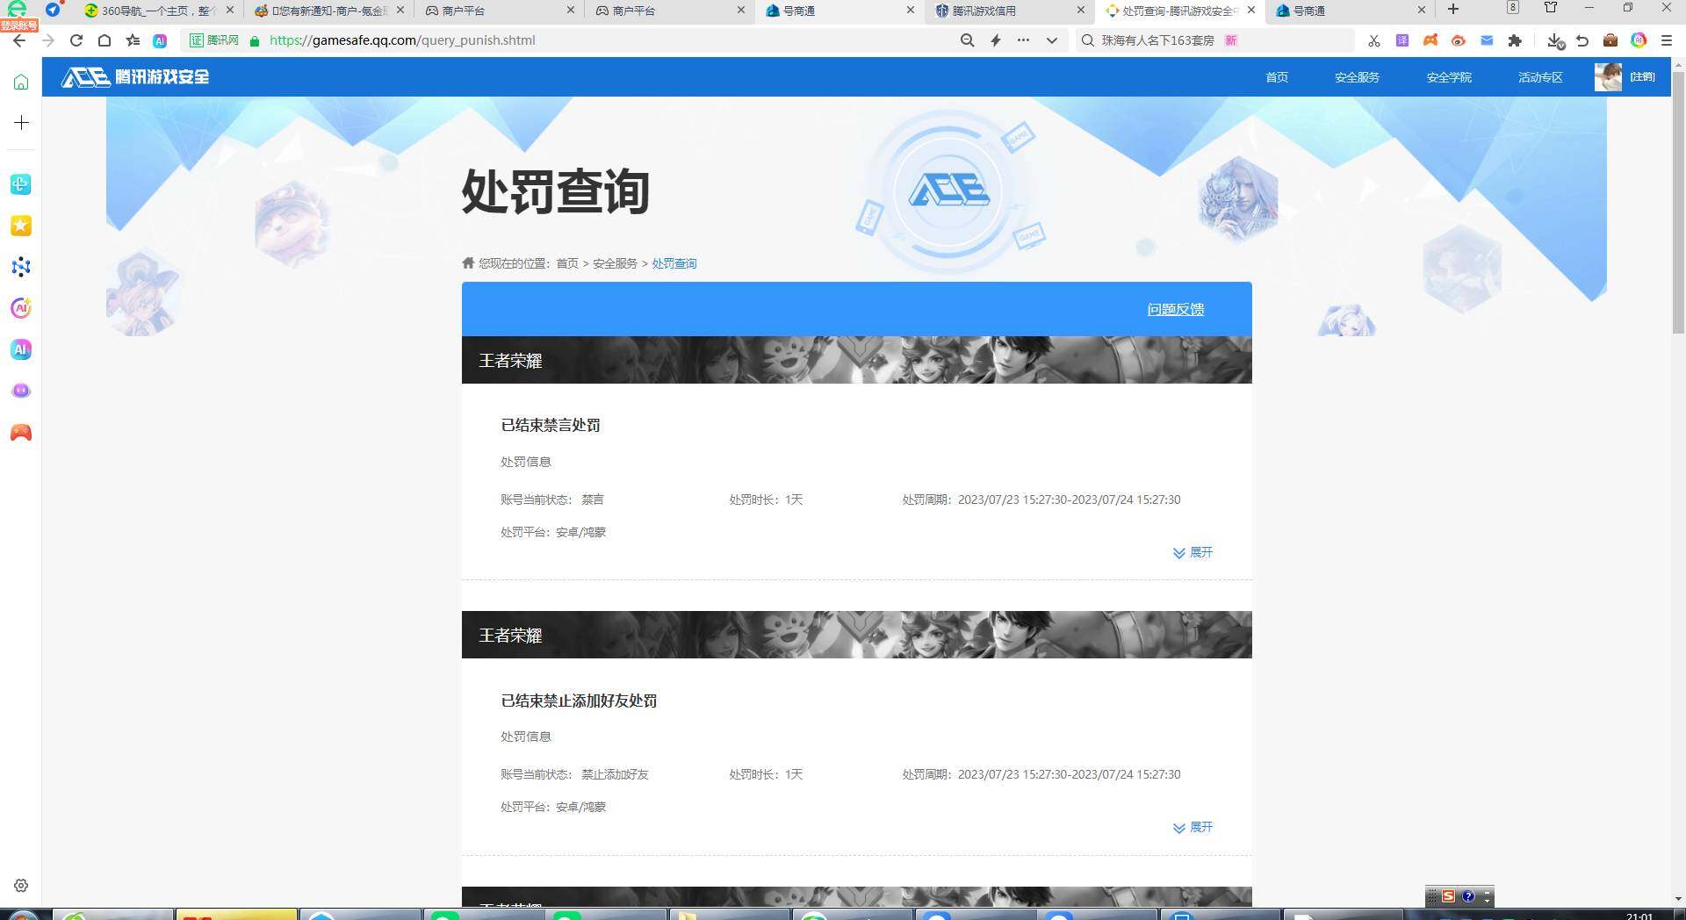Open the mail icon in the toolbar
The height and width of the screenshot is (920, 1686).
point(1488,40)
